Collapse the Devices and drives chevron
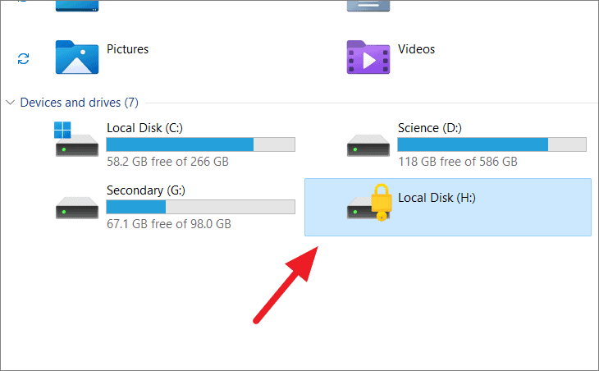The height and width of the screenshot is (371, 599). [x=11, y=103]
